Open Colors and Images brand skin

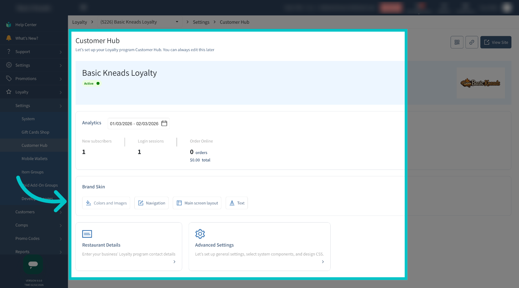tap(106, 203)
